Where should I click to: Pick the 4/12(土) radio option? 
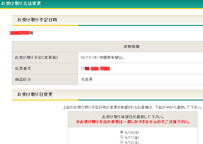[x=121, y=142]
